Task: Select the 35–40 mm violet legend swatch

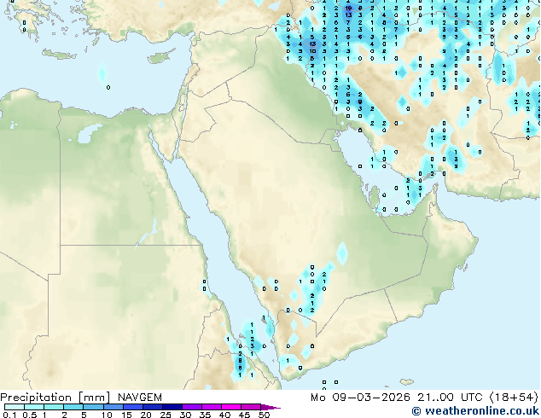Action: point(212,407)
